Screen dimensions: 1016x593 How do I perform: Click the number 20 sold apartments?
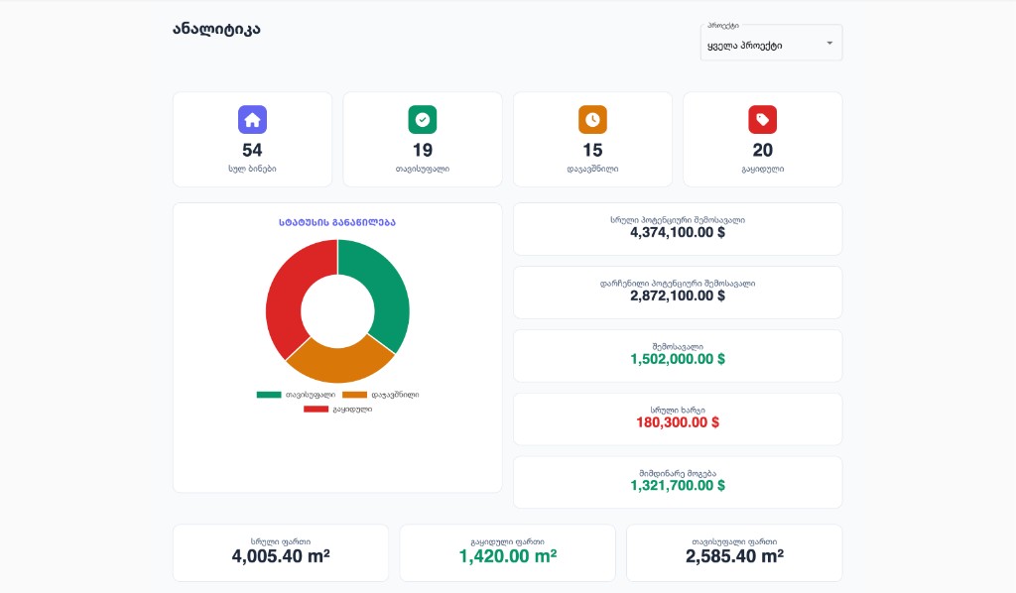tap(763, 150)
